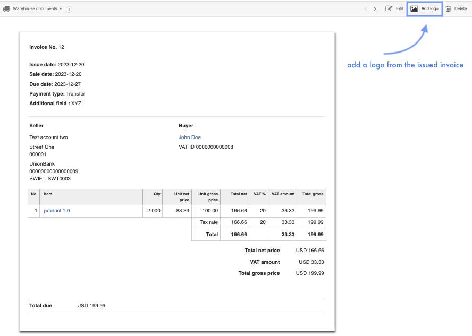Click the Delete label in toolbar
The width and height of the screenshot is (472, 336).
[460, 9]
